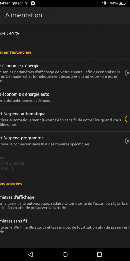The height and width of the screenshot is (261, 130).
Task: Open économie d'énergie auto Jamais setting
Action: coord(65,98)
